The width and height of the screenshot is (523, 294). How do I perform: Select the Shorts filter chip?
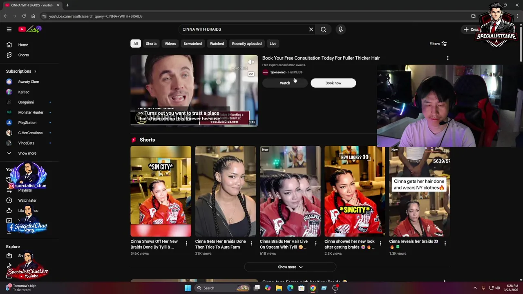(x=151, y=44)
